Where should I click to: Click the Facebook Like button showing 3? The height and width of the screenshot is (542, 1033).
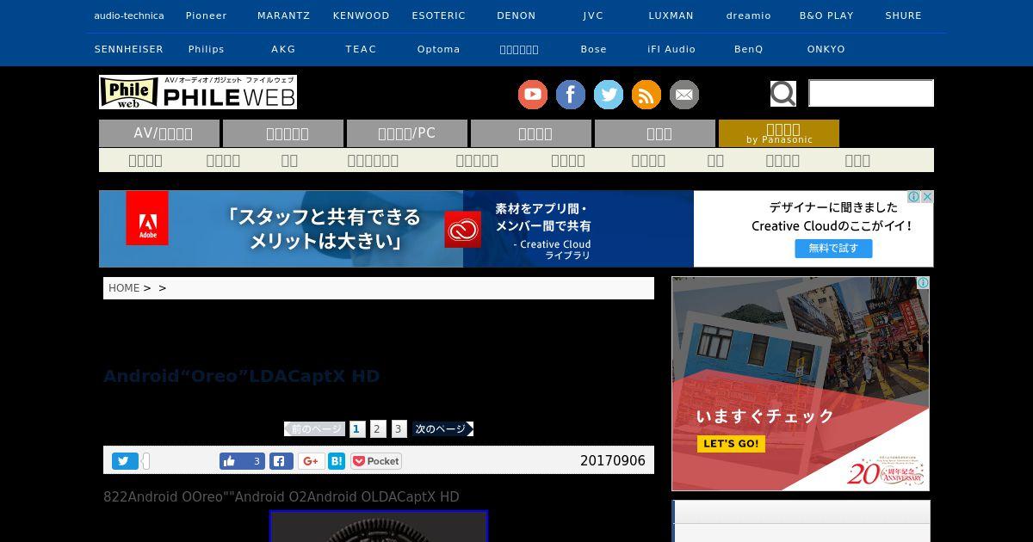pos(242,461)
